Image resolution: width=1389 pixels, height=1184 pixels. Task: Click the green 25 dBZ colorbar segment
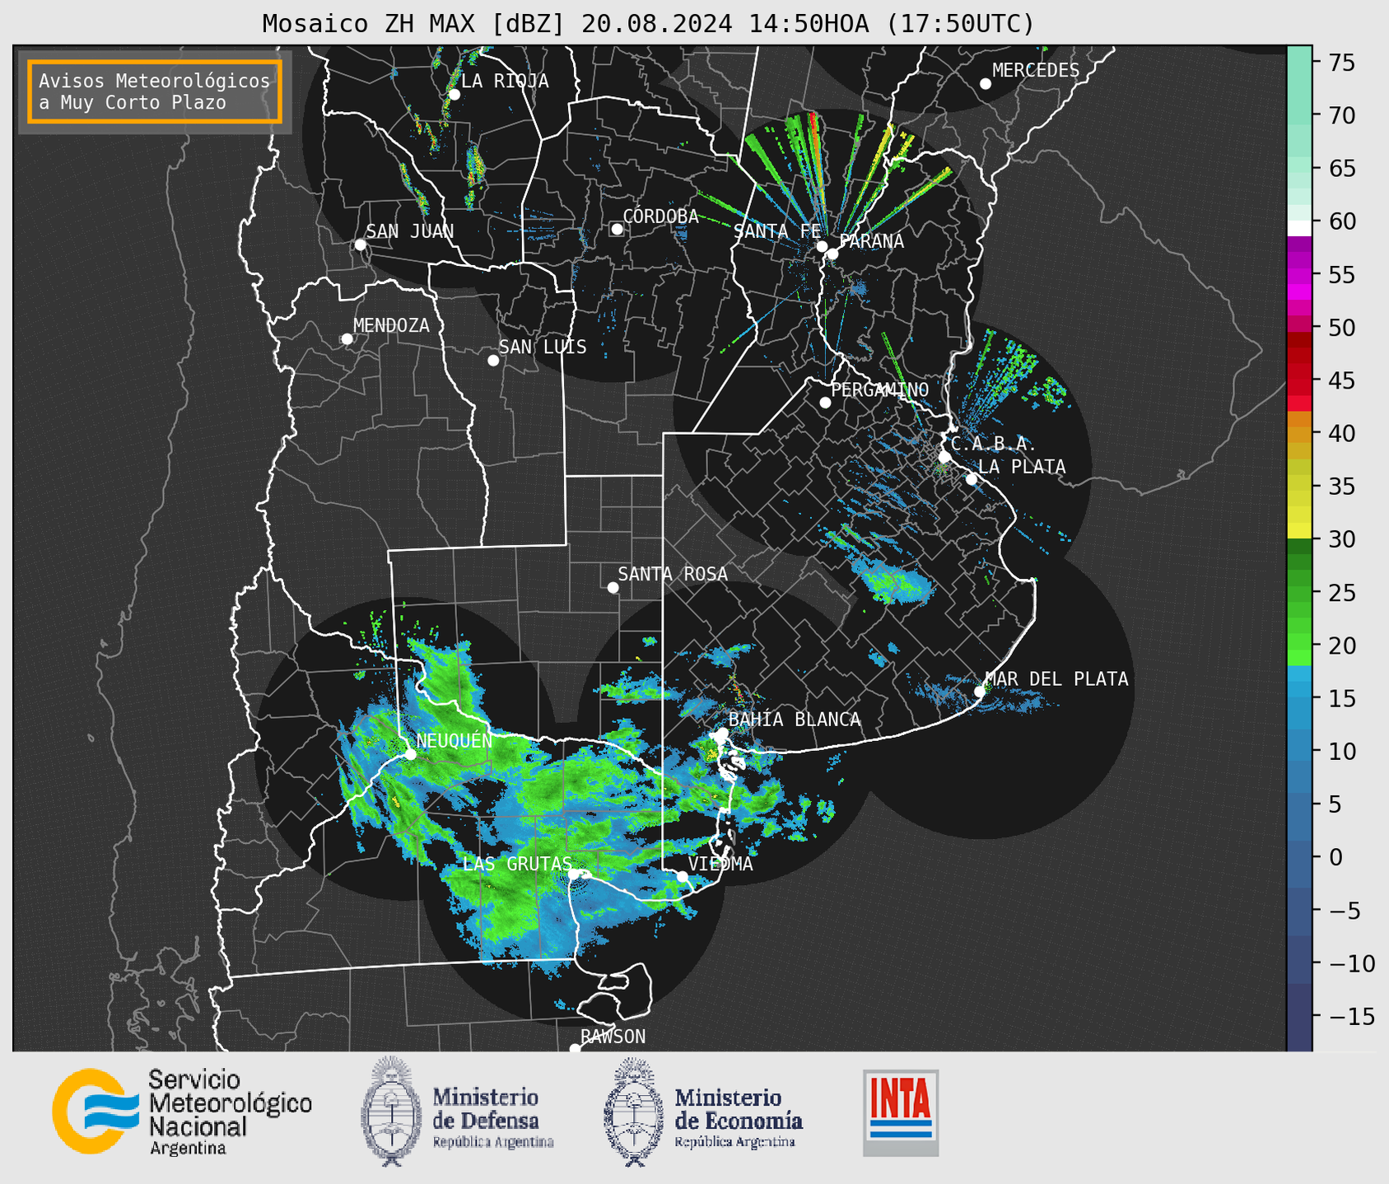click(1299, 593)
